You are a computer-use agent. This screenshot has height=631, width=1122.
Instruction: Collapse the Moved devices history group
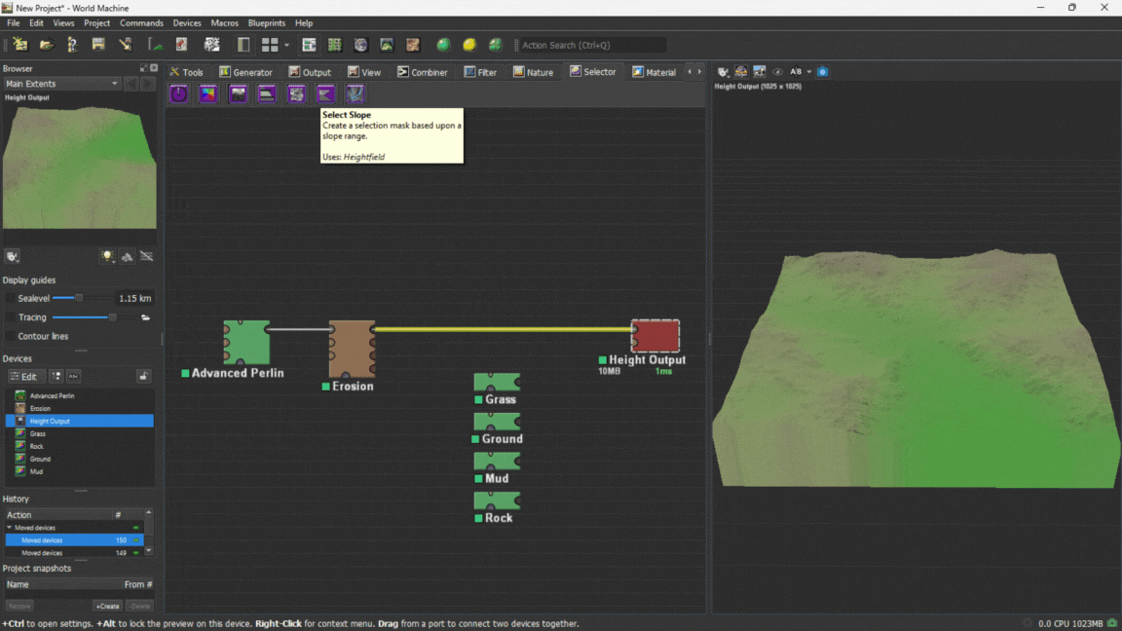[x=9, y=528]
